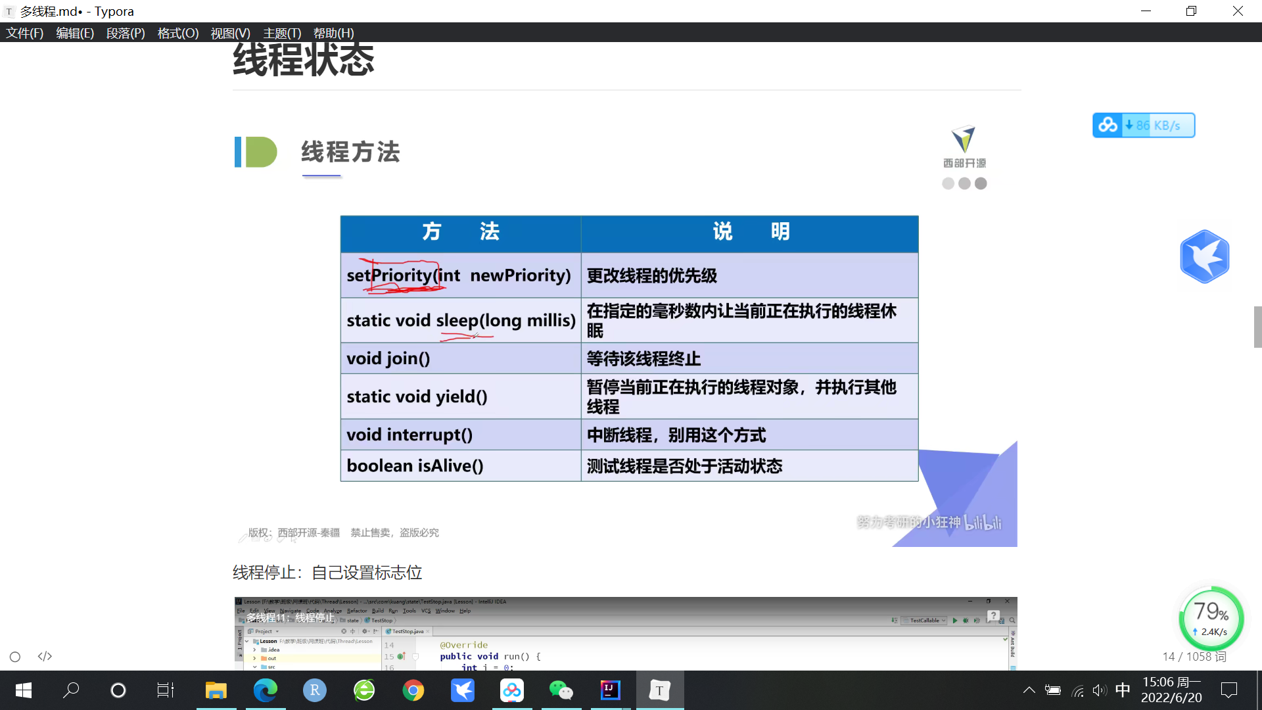Open the 主题(T) menu
This screenshot has width=1262, height=710.
tap(282, 33)
